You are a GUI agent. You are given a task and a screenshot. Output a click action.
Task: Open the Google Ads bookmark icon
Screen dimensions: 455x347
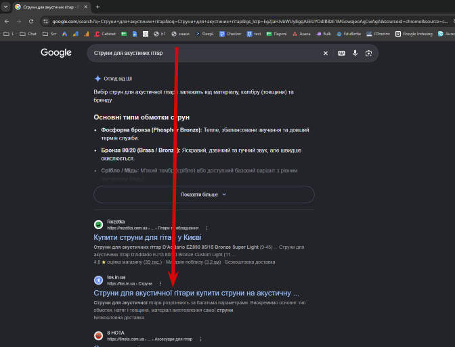[64, 34]
